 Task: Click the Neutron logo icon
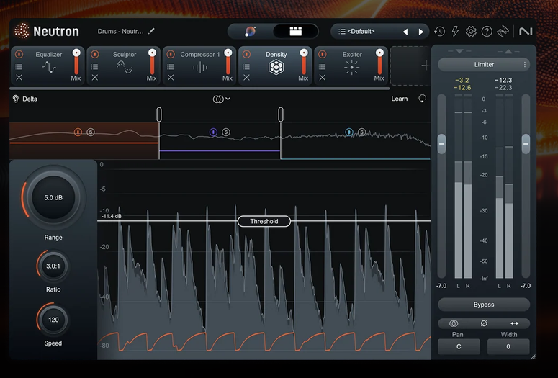tap(22, 31)
